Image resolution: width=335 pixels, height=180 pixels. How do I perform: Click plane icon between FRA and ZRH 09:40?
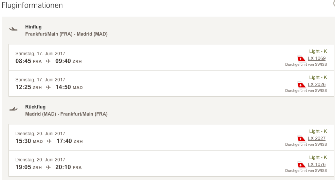pyautogui.click(x=49, y=61)
